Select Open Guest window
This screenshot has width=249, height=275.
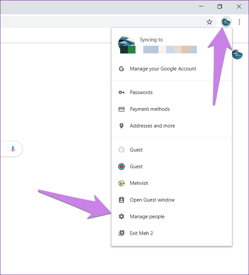(172, 200)
